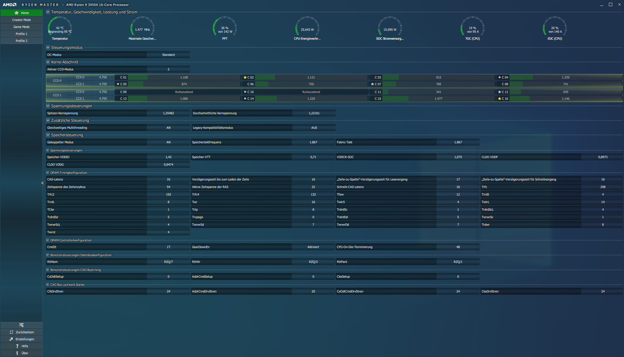Click the Home house icon
624x357 pixels.
tap(17, 13)
